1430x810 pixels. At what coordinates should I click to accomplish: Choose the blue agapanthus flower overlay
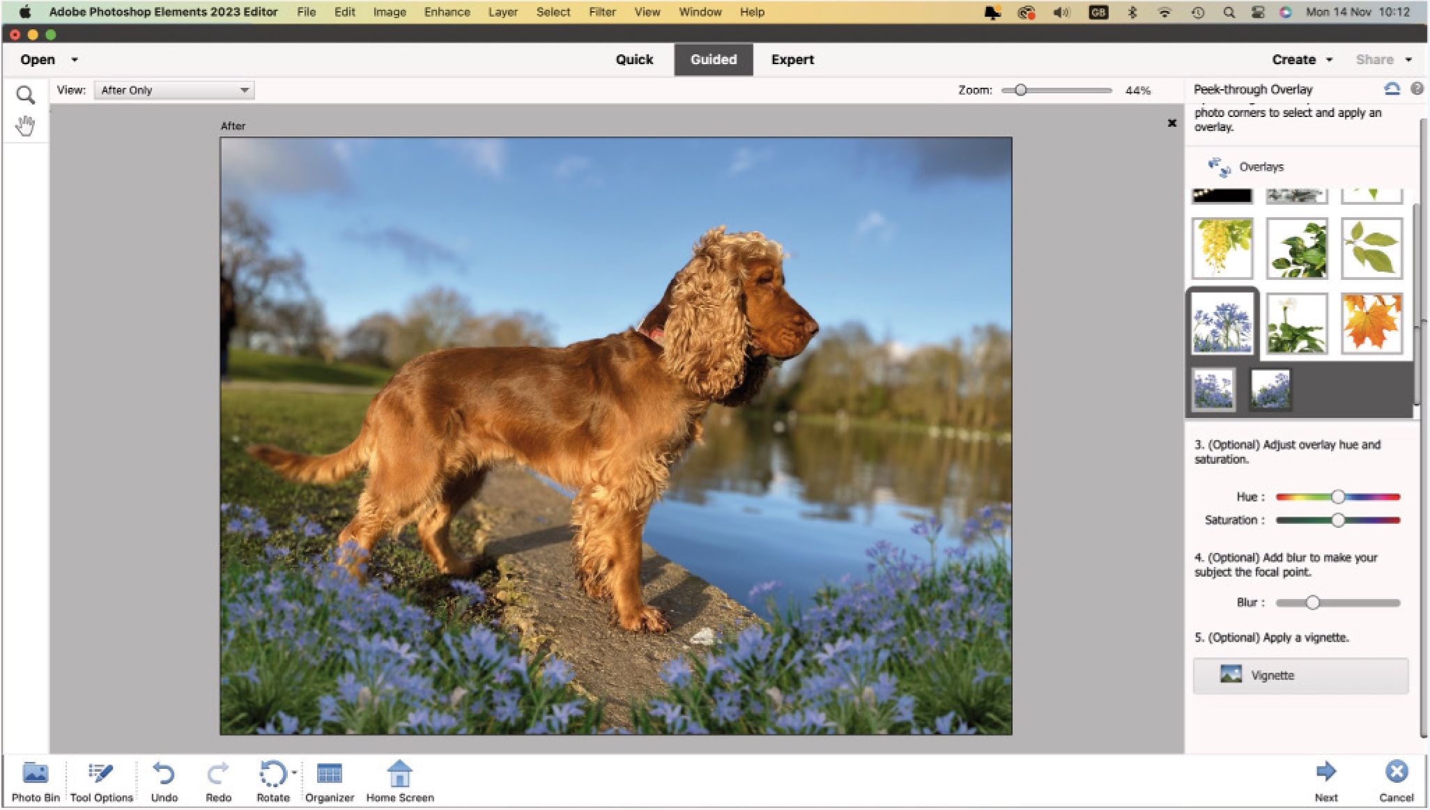1222,323
